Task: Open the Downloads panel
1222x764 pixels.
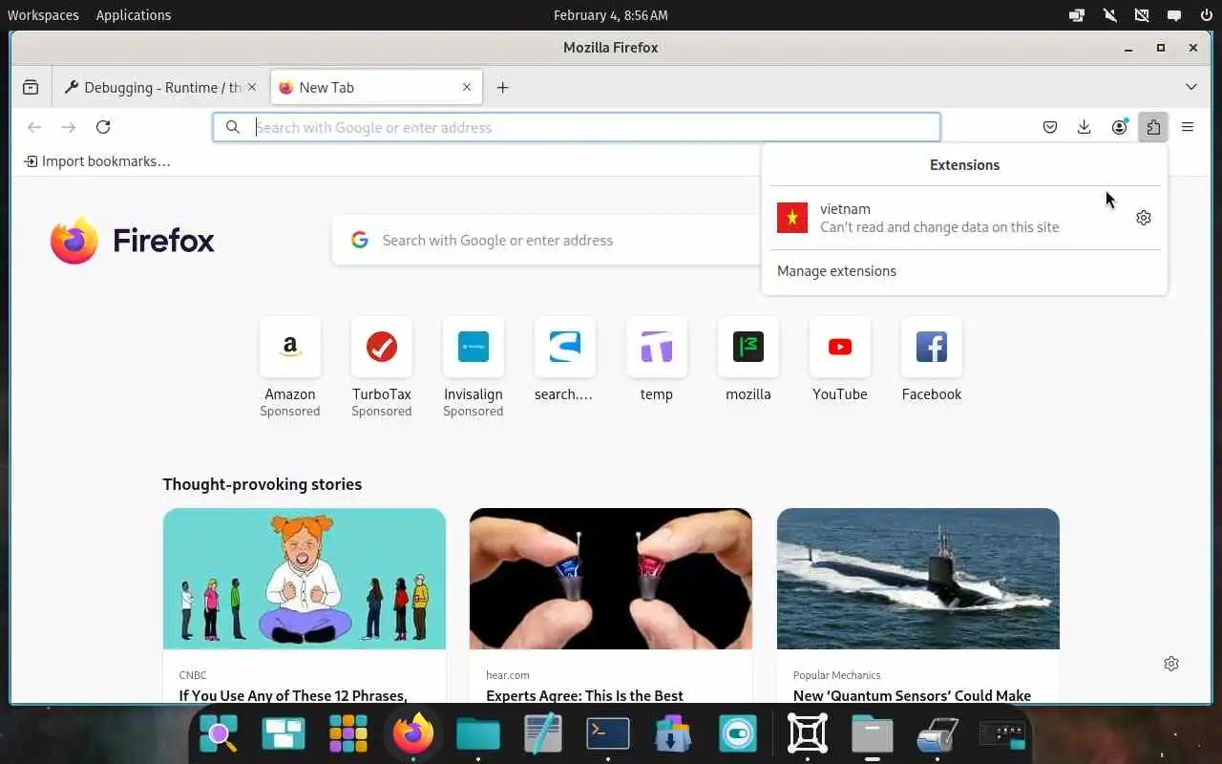Action: point(1085,127)
